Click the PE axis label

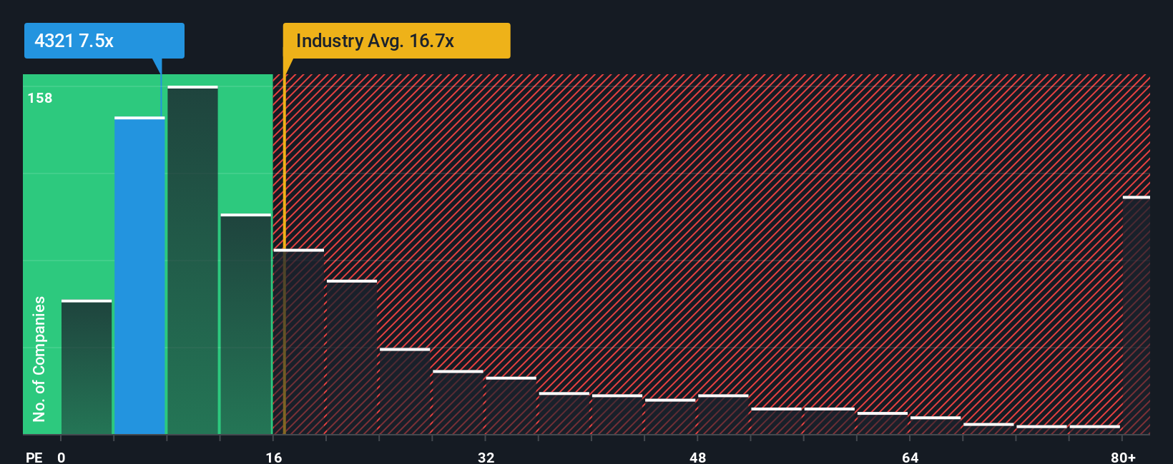(x=34, y=457)
